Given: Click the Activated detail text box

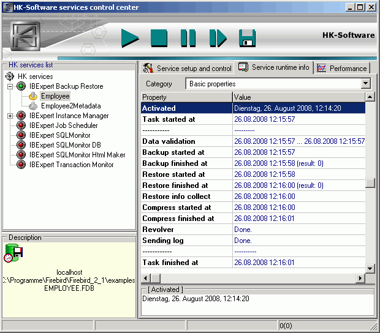Looking at the screenshot, I should tap(257, 304).
